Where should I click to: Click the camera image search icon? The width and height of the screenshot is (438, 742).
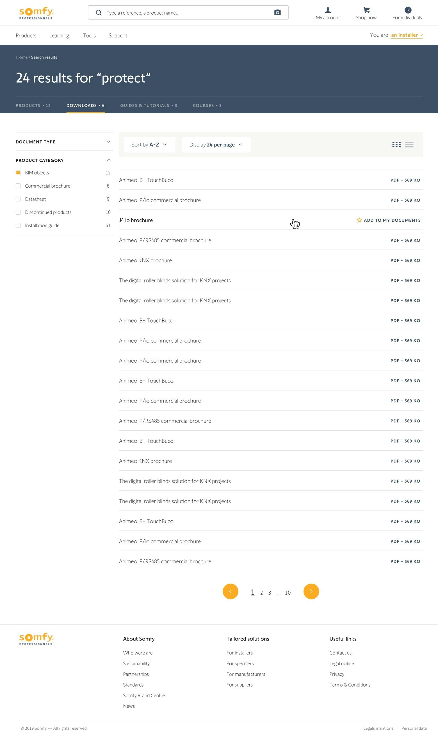[277, 12]
